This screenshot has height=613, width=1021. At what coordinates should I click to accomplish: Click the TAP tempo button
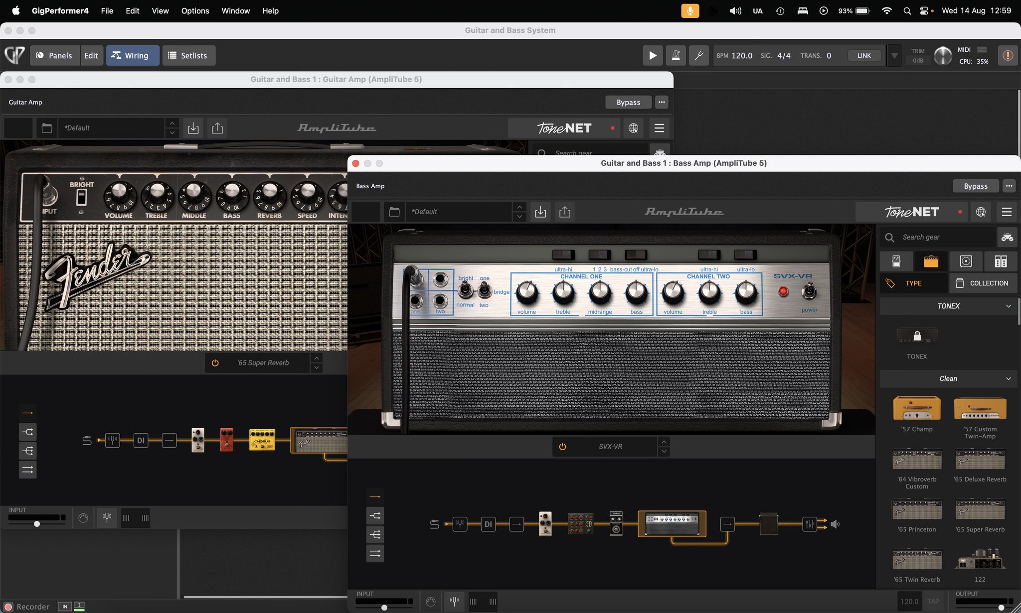tap(933, 602)
